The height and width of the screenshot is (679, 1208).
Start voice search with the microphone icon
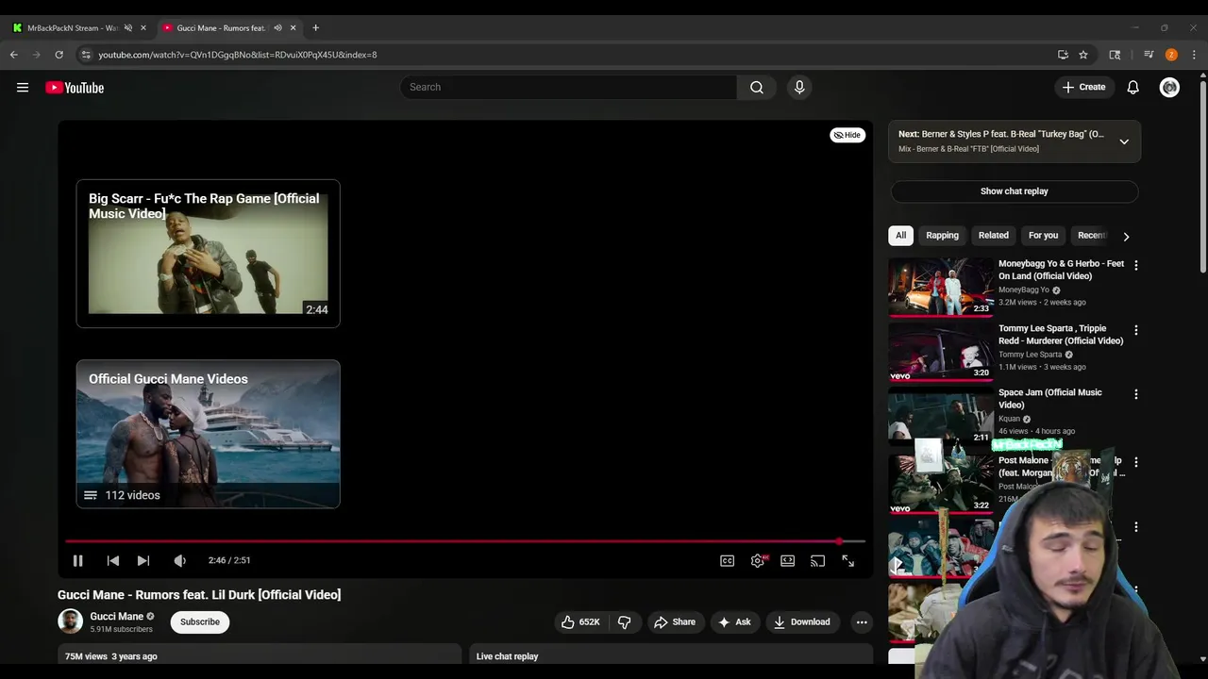(799, 87)
